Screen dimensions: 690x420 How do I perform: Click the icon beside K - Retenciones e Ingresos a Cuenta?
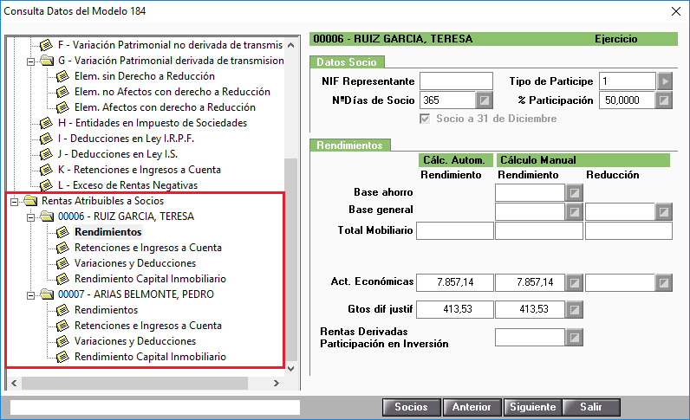point(46,170)
